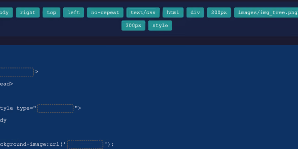Pick the 'right' word chip
Image resolution: width=298 pixels, height=149 pixels.
(x=28, y=12)
